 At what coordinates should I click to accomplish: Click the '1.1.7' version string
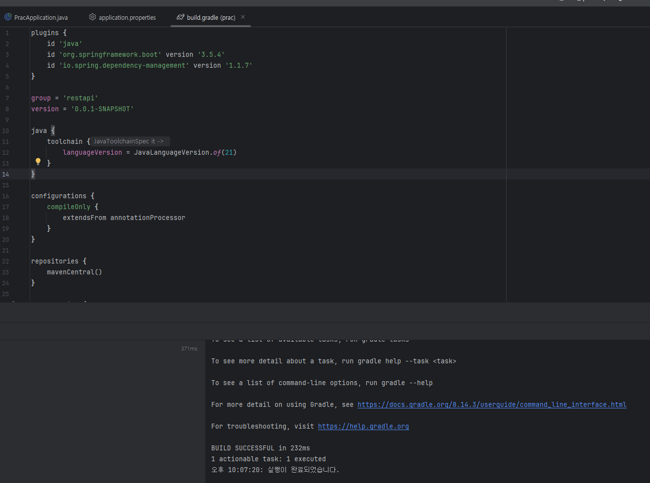coord(239,65)
